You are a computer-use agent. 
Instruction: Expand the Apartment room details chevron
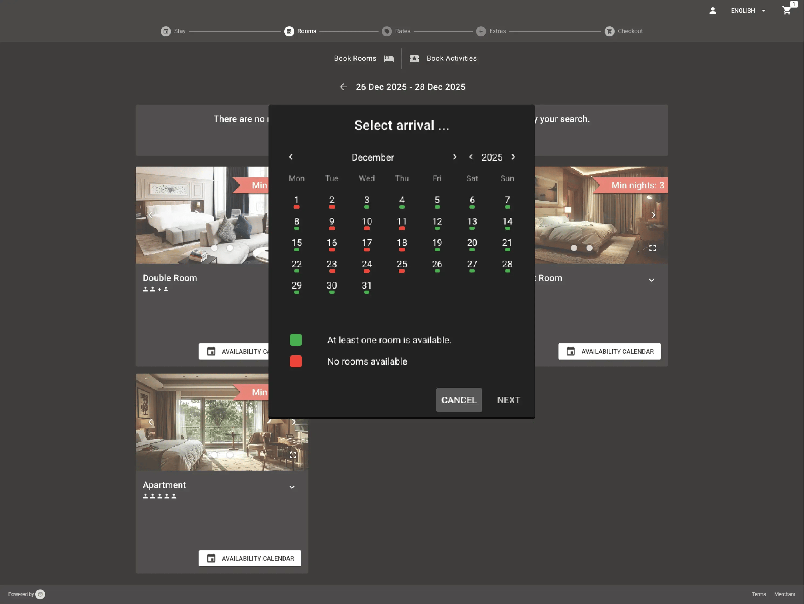(292, 487)
